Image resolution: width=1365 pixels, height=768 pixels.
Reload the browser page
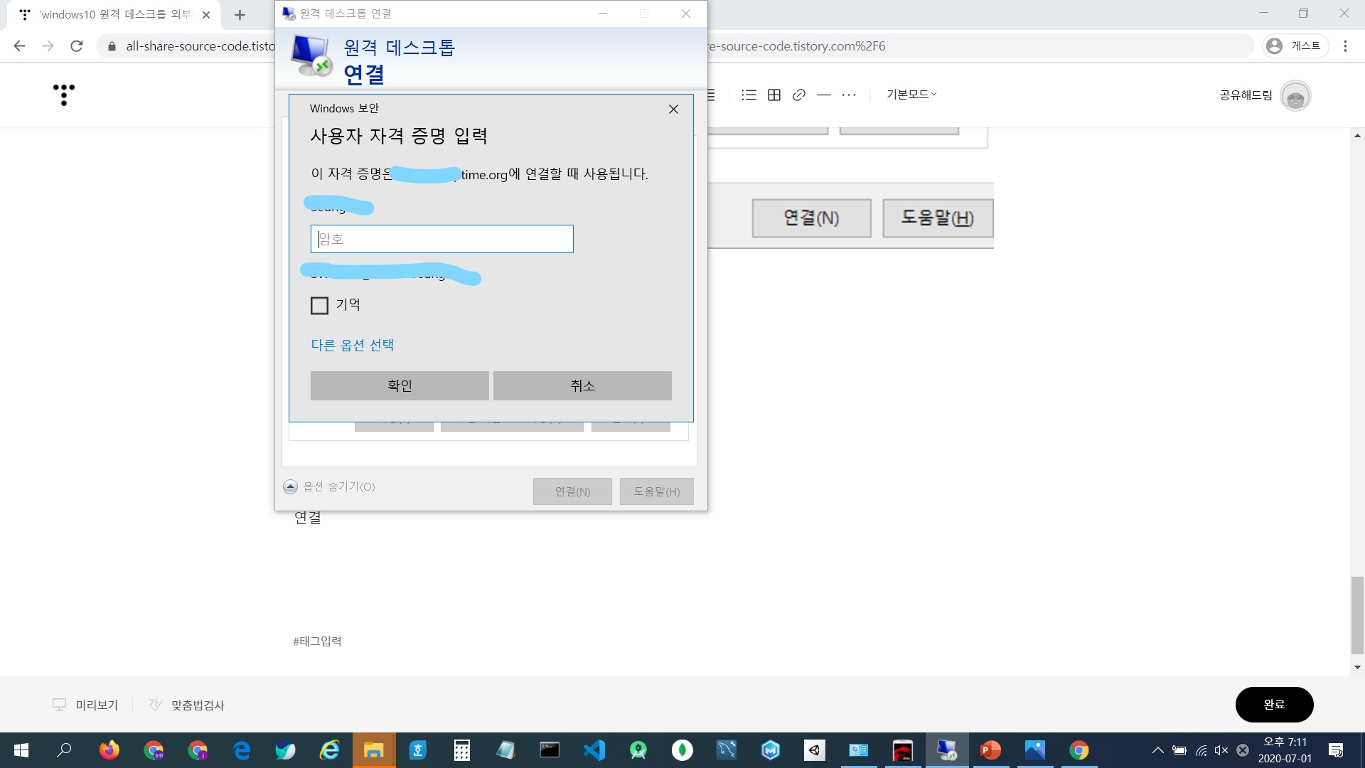[x=77, y=46]
